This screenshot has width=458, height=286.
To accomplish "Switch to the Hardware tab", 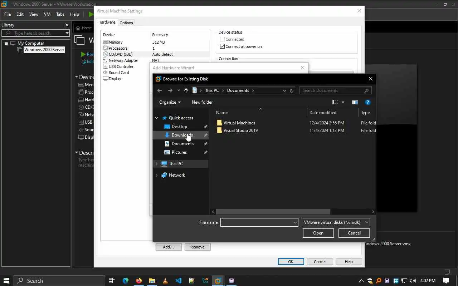I will [107, 22].
